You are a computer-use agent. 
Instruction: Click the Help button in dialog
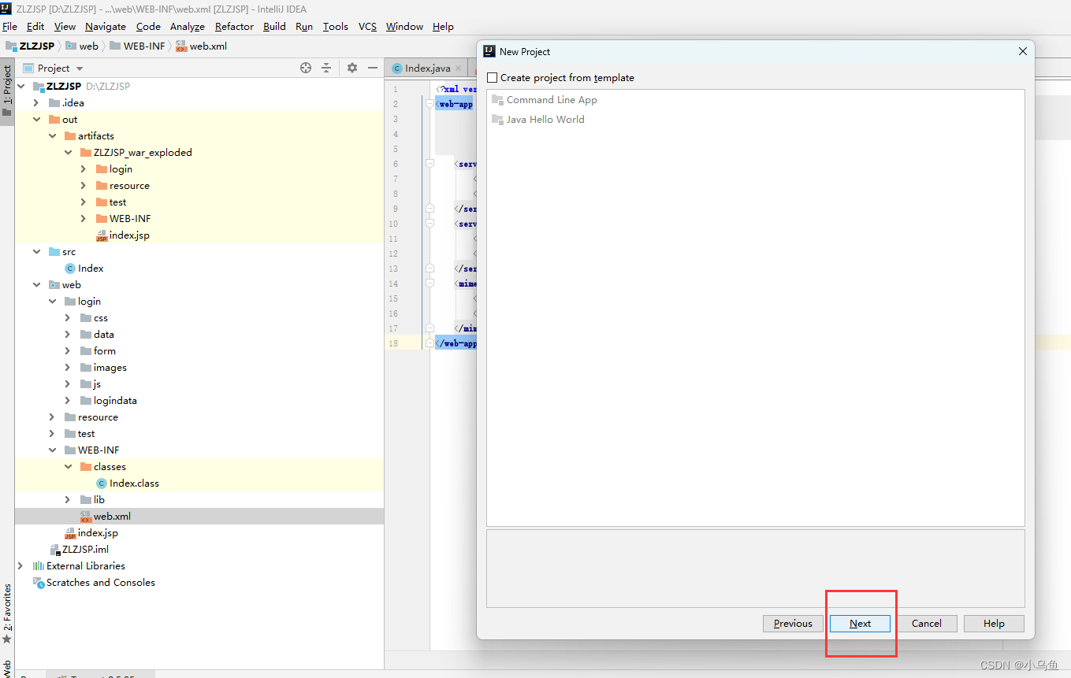pos(994,624)
